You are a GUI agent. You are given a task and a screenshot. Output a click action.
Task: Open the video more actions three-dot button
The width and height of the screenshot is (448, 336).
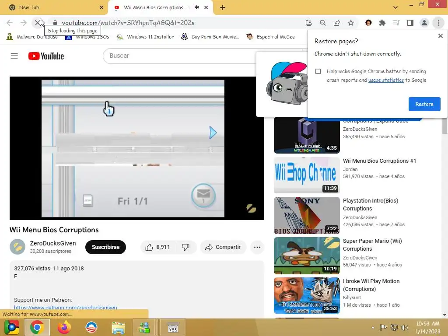(x=257, y=247)
